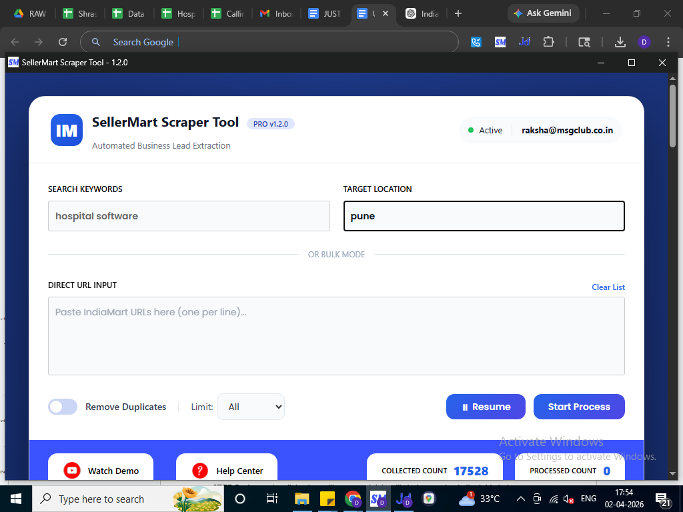Click the three-dot Chrome menu icon
Image resolution: width=683 pixels, height=512 pixels.
[668, 42]
